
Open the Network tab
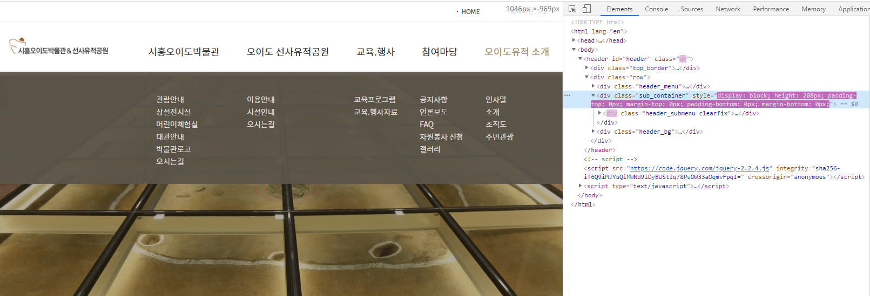pyautogui.click(x=728, y=9)
